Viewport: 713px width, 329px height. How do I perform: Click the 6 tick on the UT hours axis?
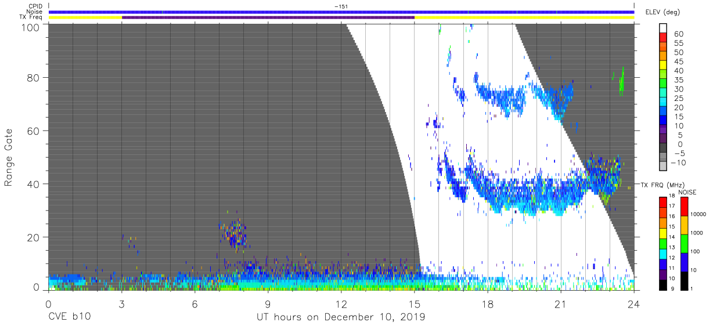point(195,304)
